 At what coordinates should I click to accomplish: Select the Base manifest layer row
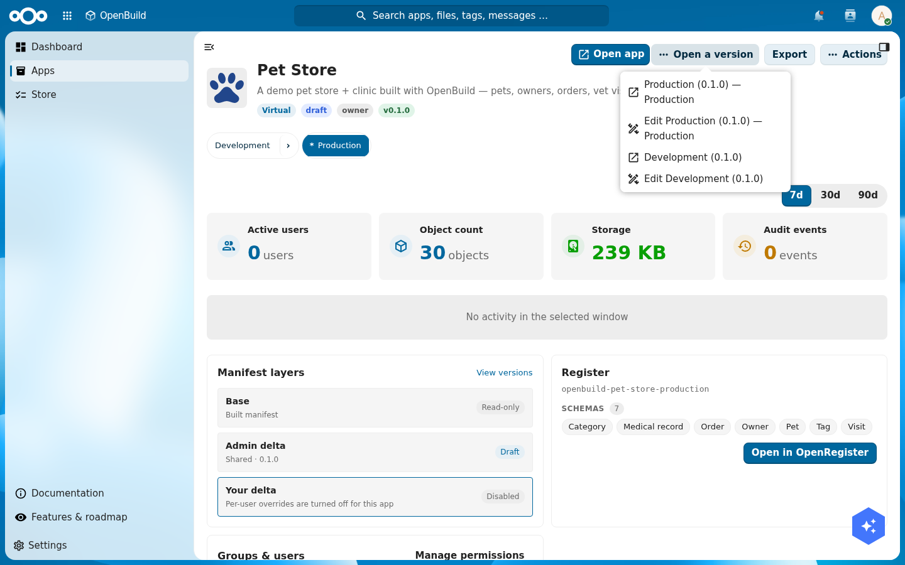pos(375,408)
